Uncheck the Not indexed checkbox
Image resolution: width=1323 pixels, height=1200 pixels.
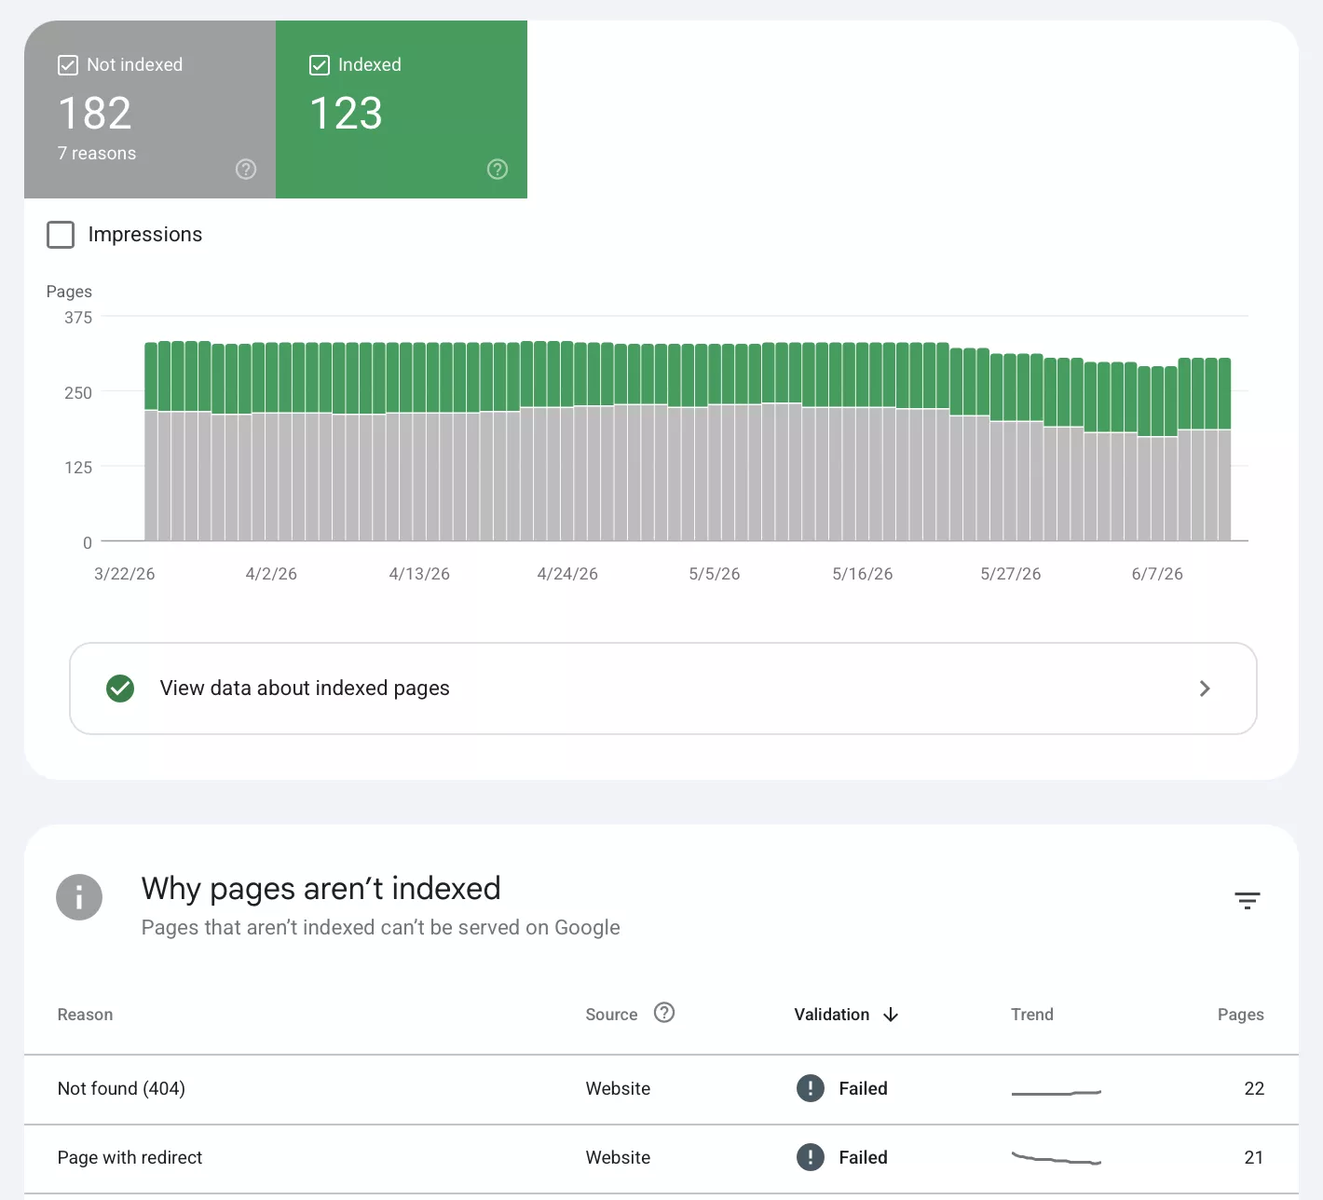[68, 65]
